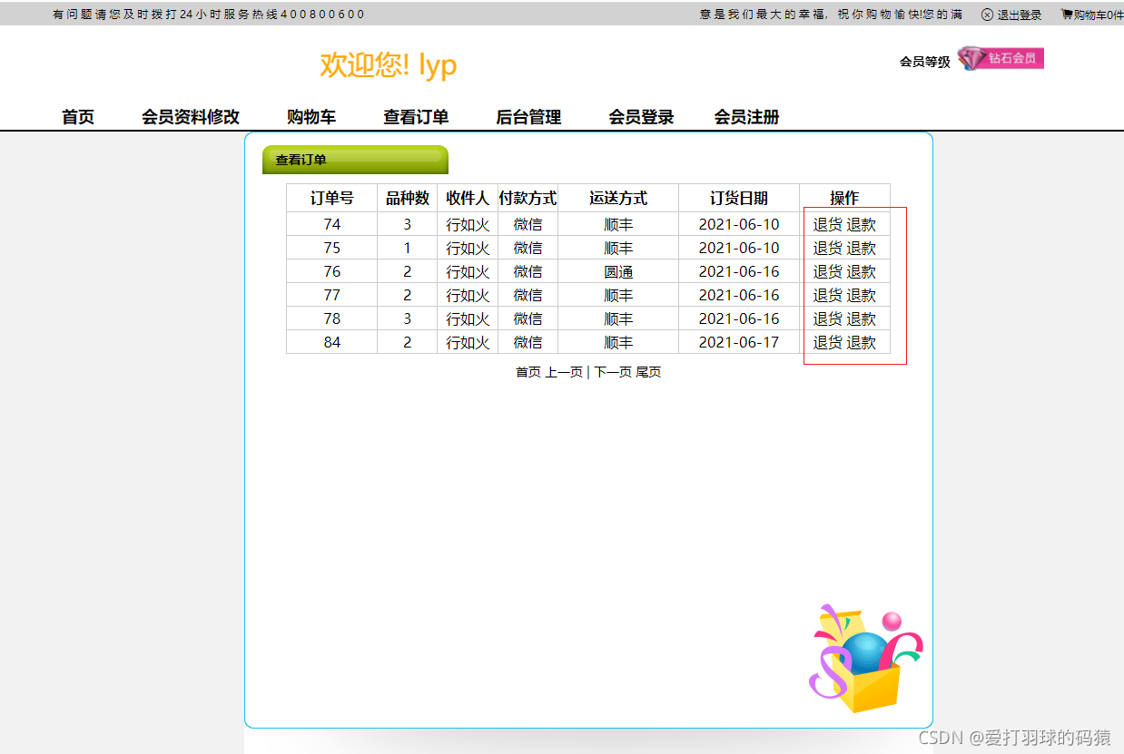Click 退出登录 in the top bar
Screen dimensions: 1124x754
coord(1018,14)
